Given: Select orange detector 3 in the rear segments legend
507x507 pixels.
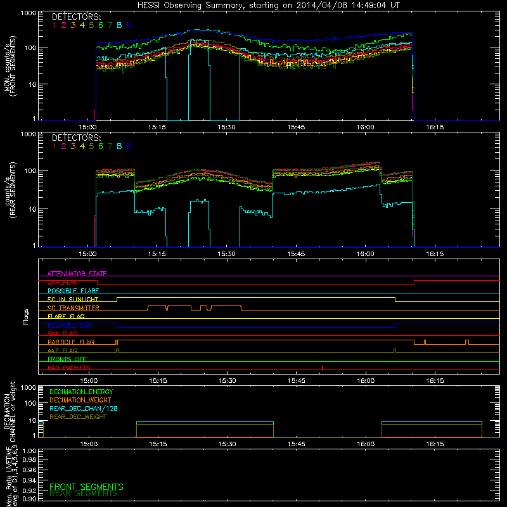Looking at the screenshot, I should [73, 146].
